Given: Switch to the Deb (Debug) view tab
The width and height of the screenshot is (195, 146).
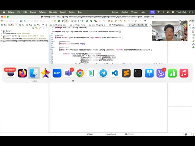Looking at the screenshot, I should point(4,25).
